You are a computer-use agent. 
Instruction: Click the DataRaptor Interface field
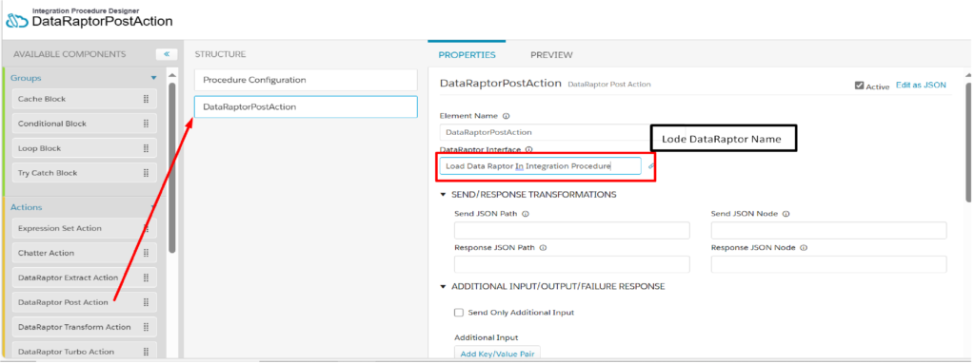point(541,166)
